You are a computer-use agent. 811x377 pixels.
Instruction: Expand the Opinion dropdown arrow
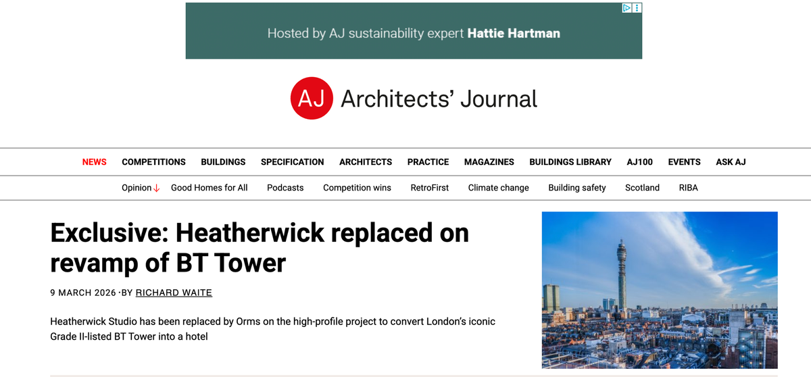tap(157, 188)
